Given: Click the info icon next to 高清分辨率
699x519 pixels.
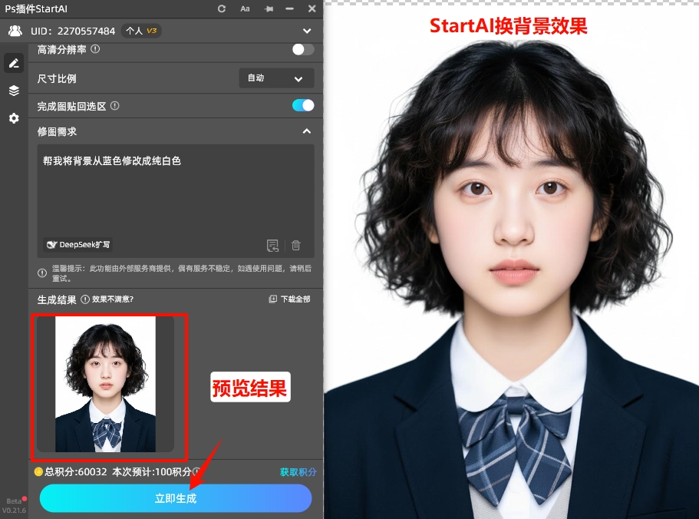Looking at the screenshot, I should (x=94, y=50).
